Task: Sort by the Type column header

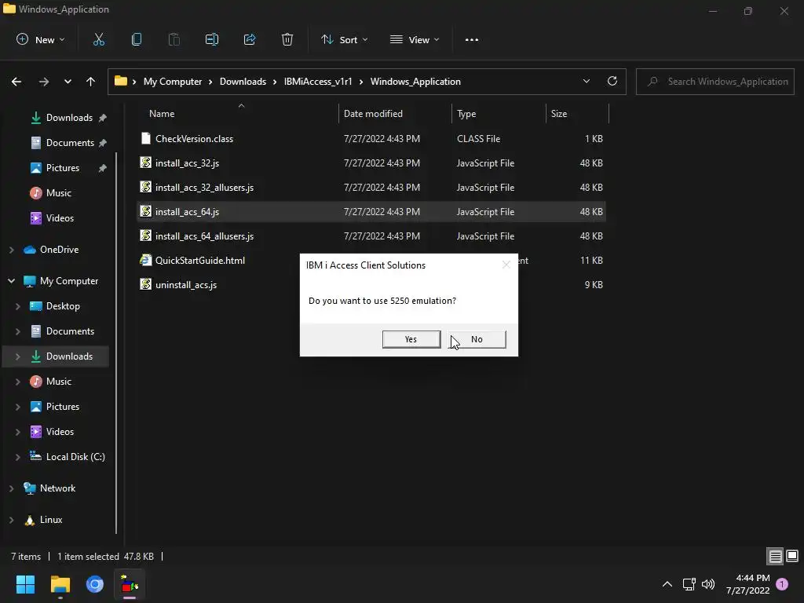Action: click(466, 114)
